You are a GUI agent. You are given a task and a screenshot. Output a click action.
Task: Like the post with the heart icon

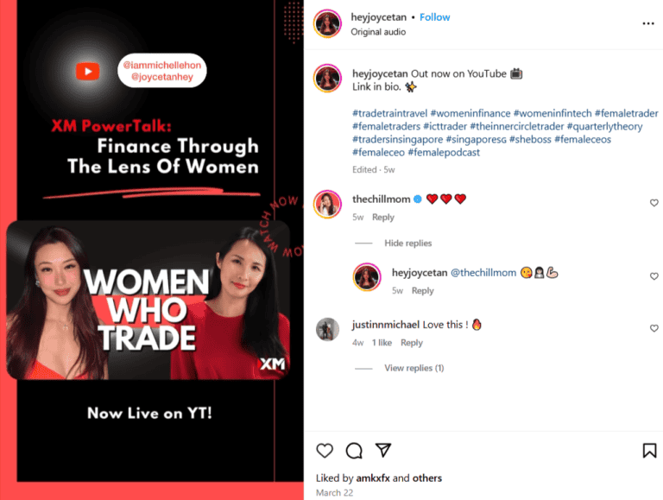[x=325, y=451]
